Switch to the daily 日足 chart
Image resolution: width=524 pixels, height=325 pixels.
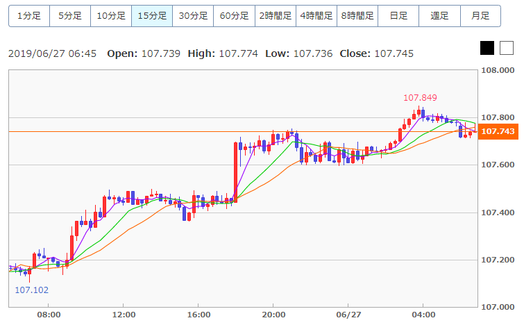(x=398, y=16)
